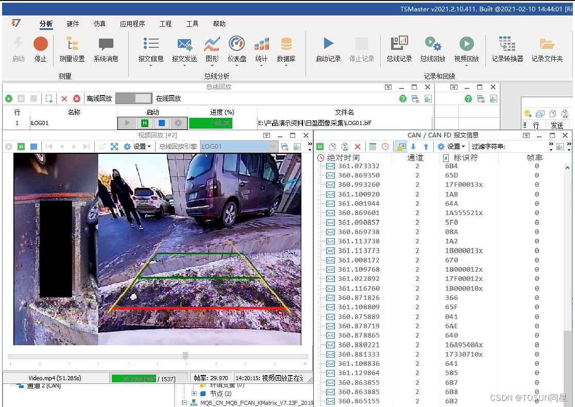Open the 数据库 database icon
This screenshot has width=575, height=407.
(286, 44)
